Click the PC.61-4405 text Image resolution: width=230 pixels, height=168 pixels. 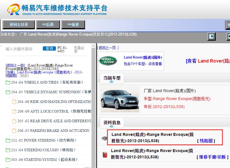[x=62, y=49]
